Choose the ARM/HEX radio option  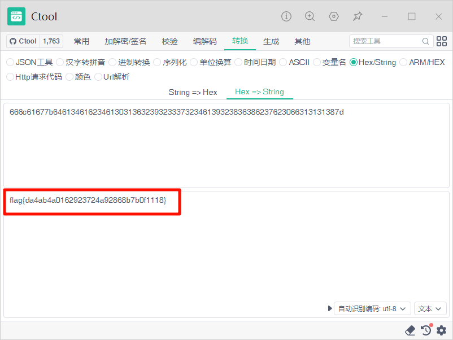coord(403,62)
